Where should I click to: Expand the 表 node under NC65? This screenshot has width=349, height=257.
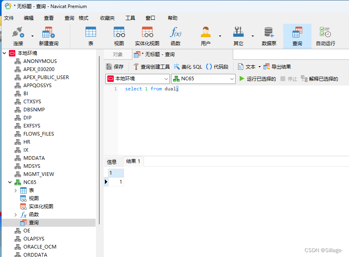click(x=15, y=190)
